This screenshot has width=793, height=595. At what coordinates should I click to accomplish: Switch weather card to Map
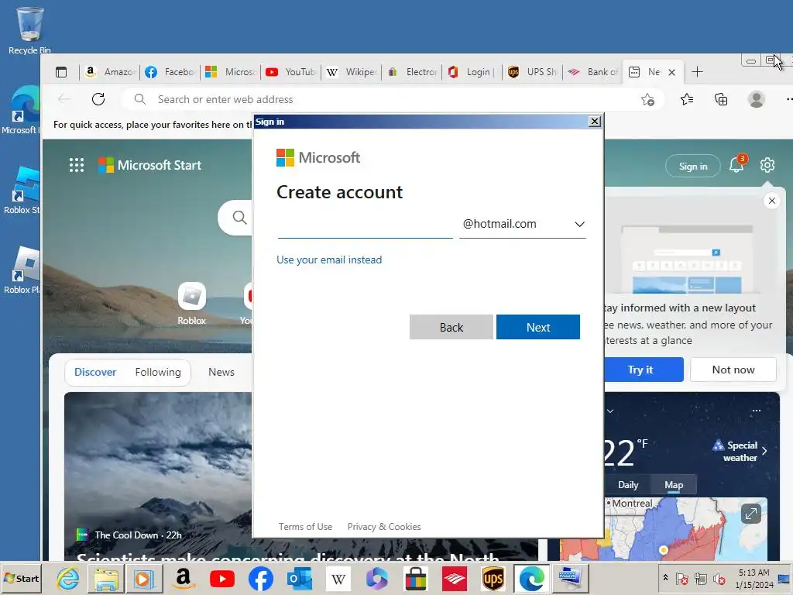tap(674, 485)
